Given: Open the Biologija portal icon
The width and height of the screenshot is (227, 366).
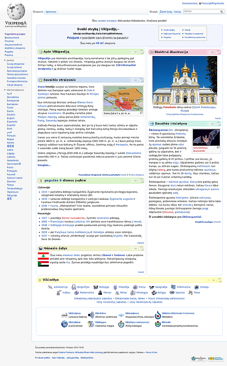Looking at the screenshot, I should 96,287.
